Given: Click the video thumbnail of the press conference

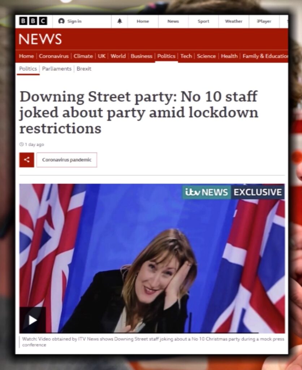Looking at the screenshot, I should coord(152,258).
